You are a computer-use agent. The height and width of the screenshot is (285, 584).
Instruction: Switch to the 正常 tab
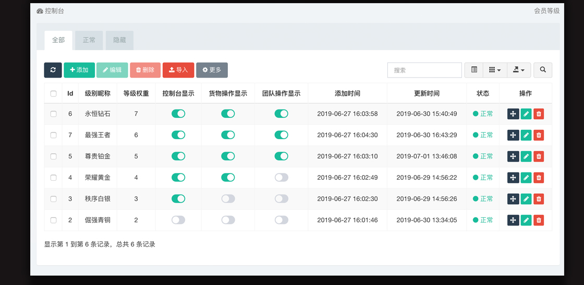(x=89, y=40)
